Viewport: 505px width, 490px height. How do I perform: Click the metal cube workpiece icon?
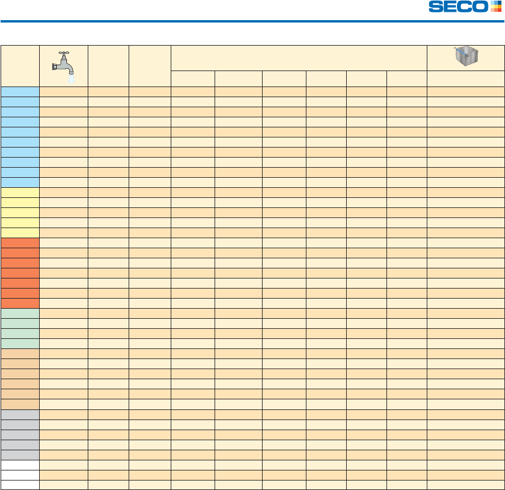[465, 56]
